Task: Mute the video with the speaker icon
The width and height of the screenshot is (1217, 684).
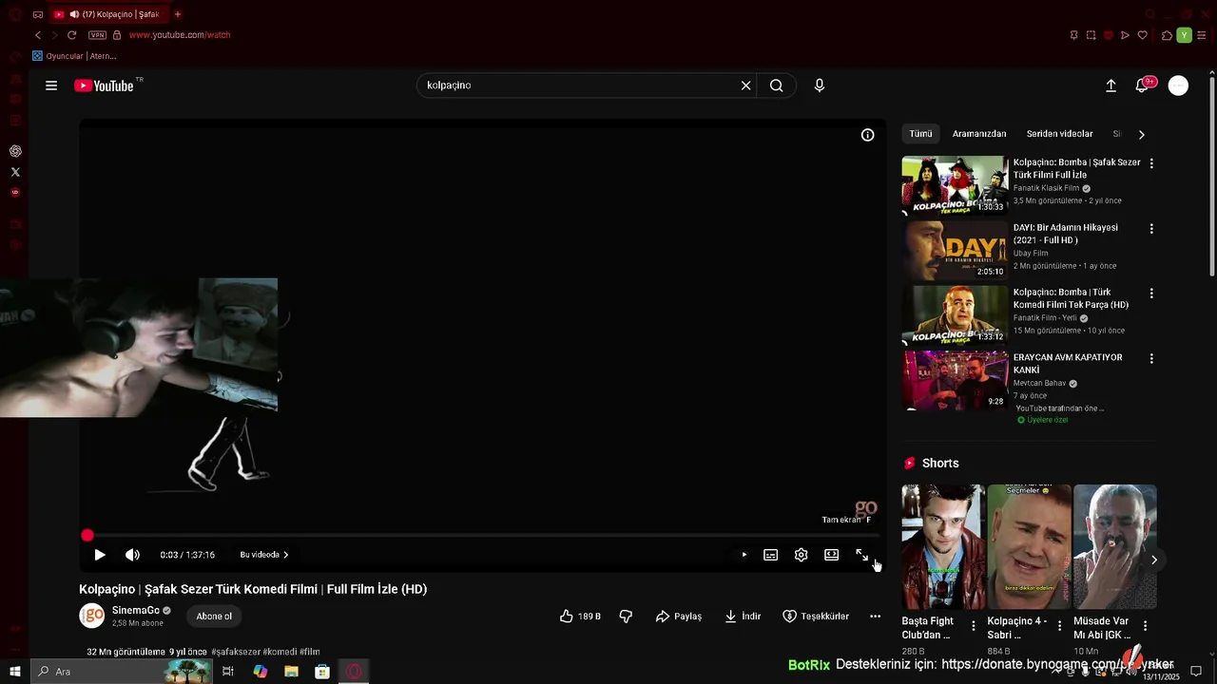Action: point(132,555)
